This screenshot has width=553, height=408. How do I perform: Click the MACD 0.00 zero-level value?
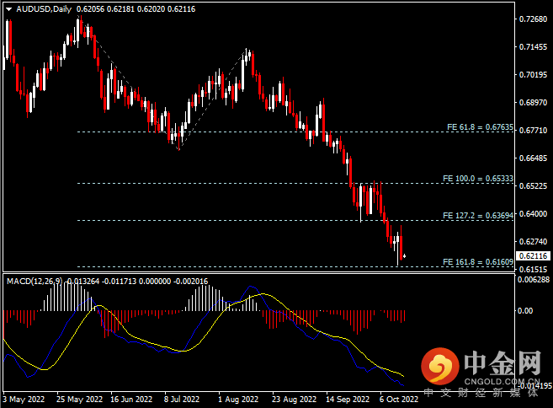(x=525, y=311)
